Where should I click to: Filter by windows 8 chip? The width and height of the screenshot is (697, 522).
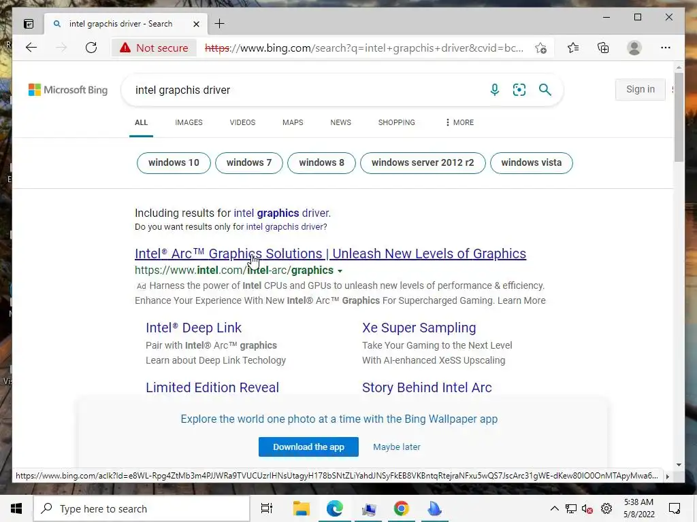321,163
